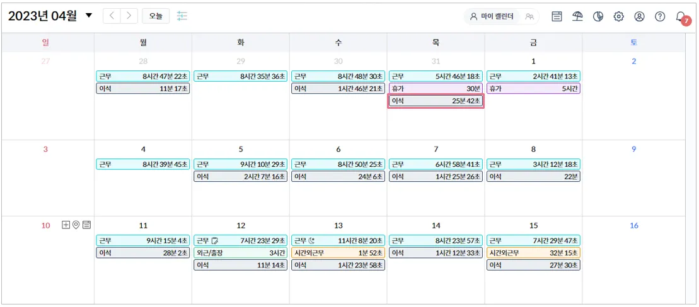Click the 오늘 button

(156, 16)
